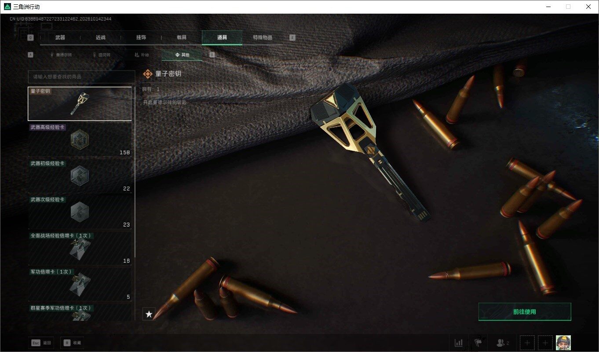Switch to the 曼德尔砖 sub-tab
This screenshot has width=599, height=352.
61,55
